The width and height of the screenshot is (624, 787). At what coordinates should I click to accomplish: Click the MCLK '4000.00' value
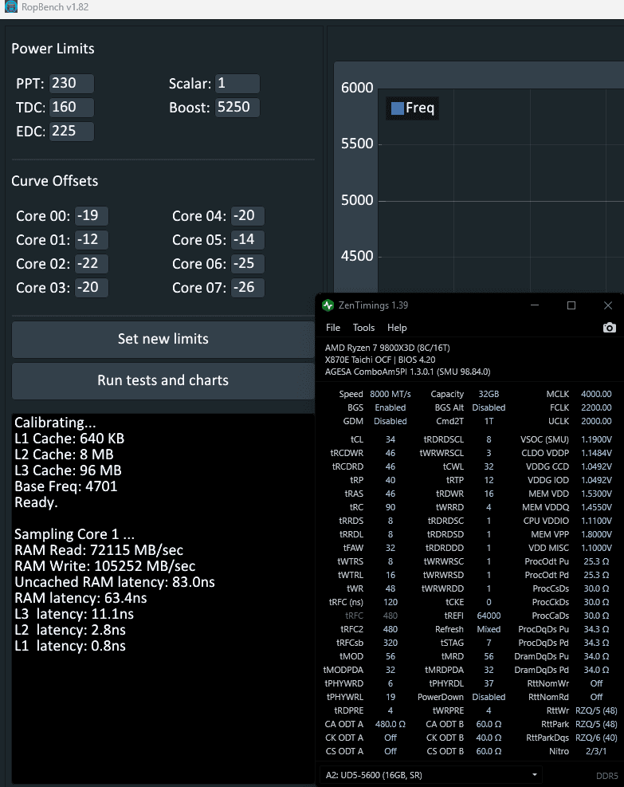click(x=596, y=395)
